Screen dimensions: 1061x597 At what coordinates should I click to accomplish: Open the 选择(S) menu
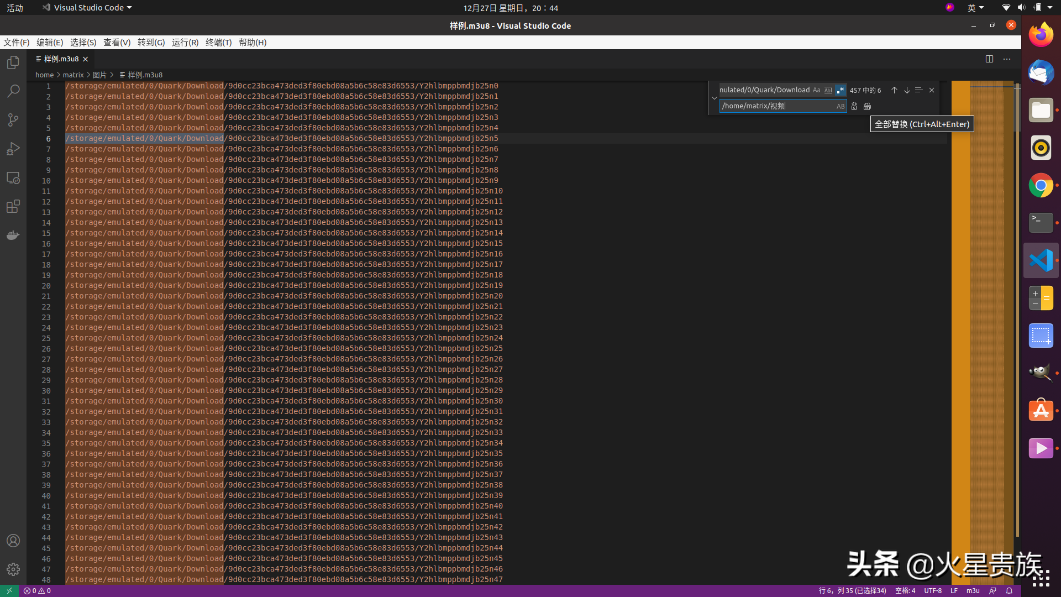point(83,43)
